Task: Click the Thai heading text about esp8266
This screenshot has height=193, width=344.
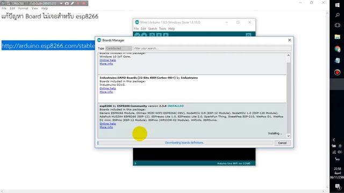Action: pos(50,16)
